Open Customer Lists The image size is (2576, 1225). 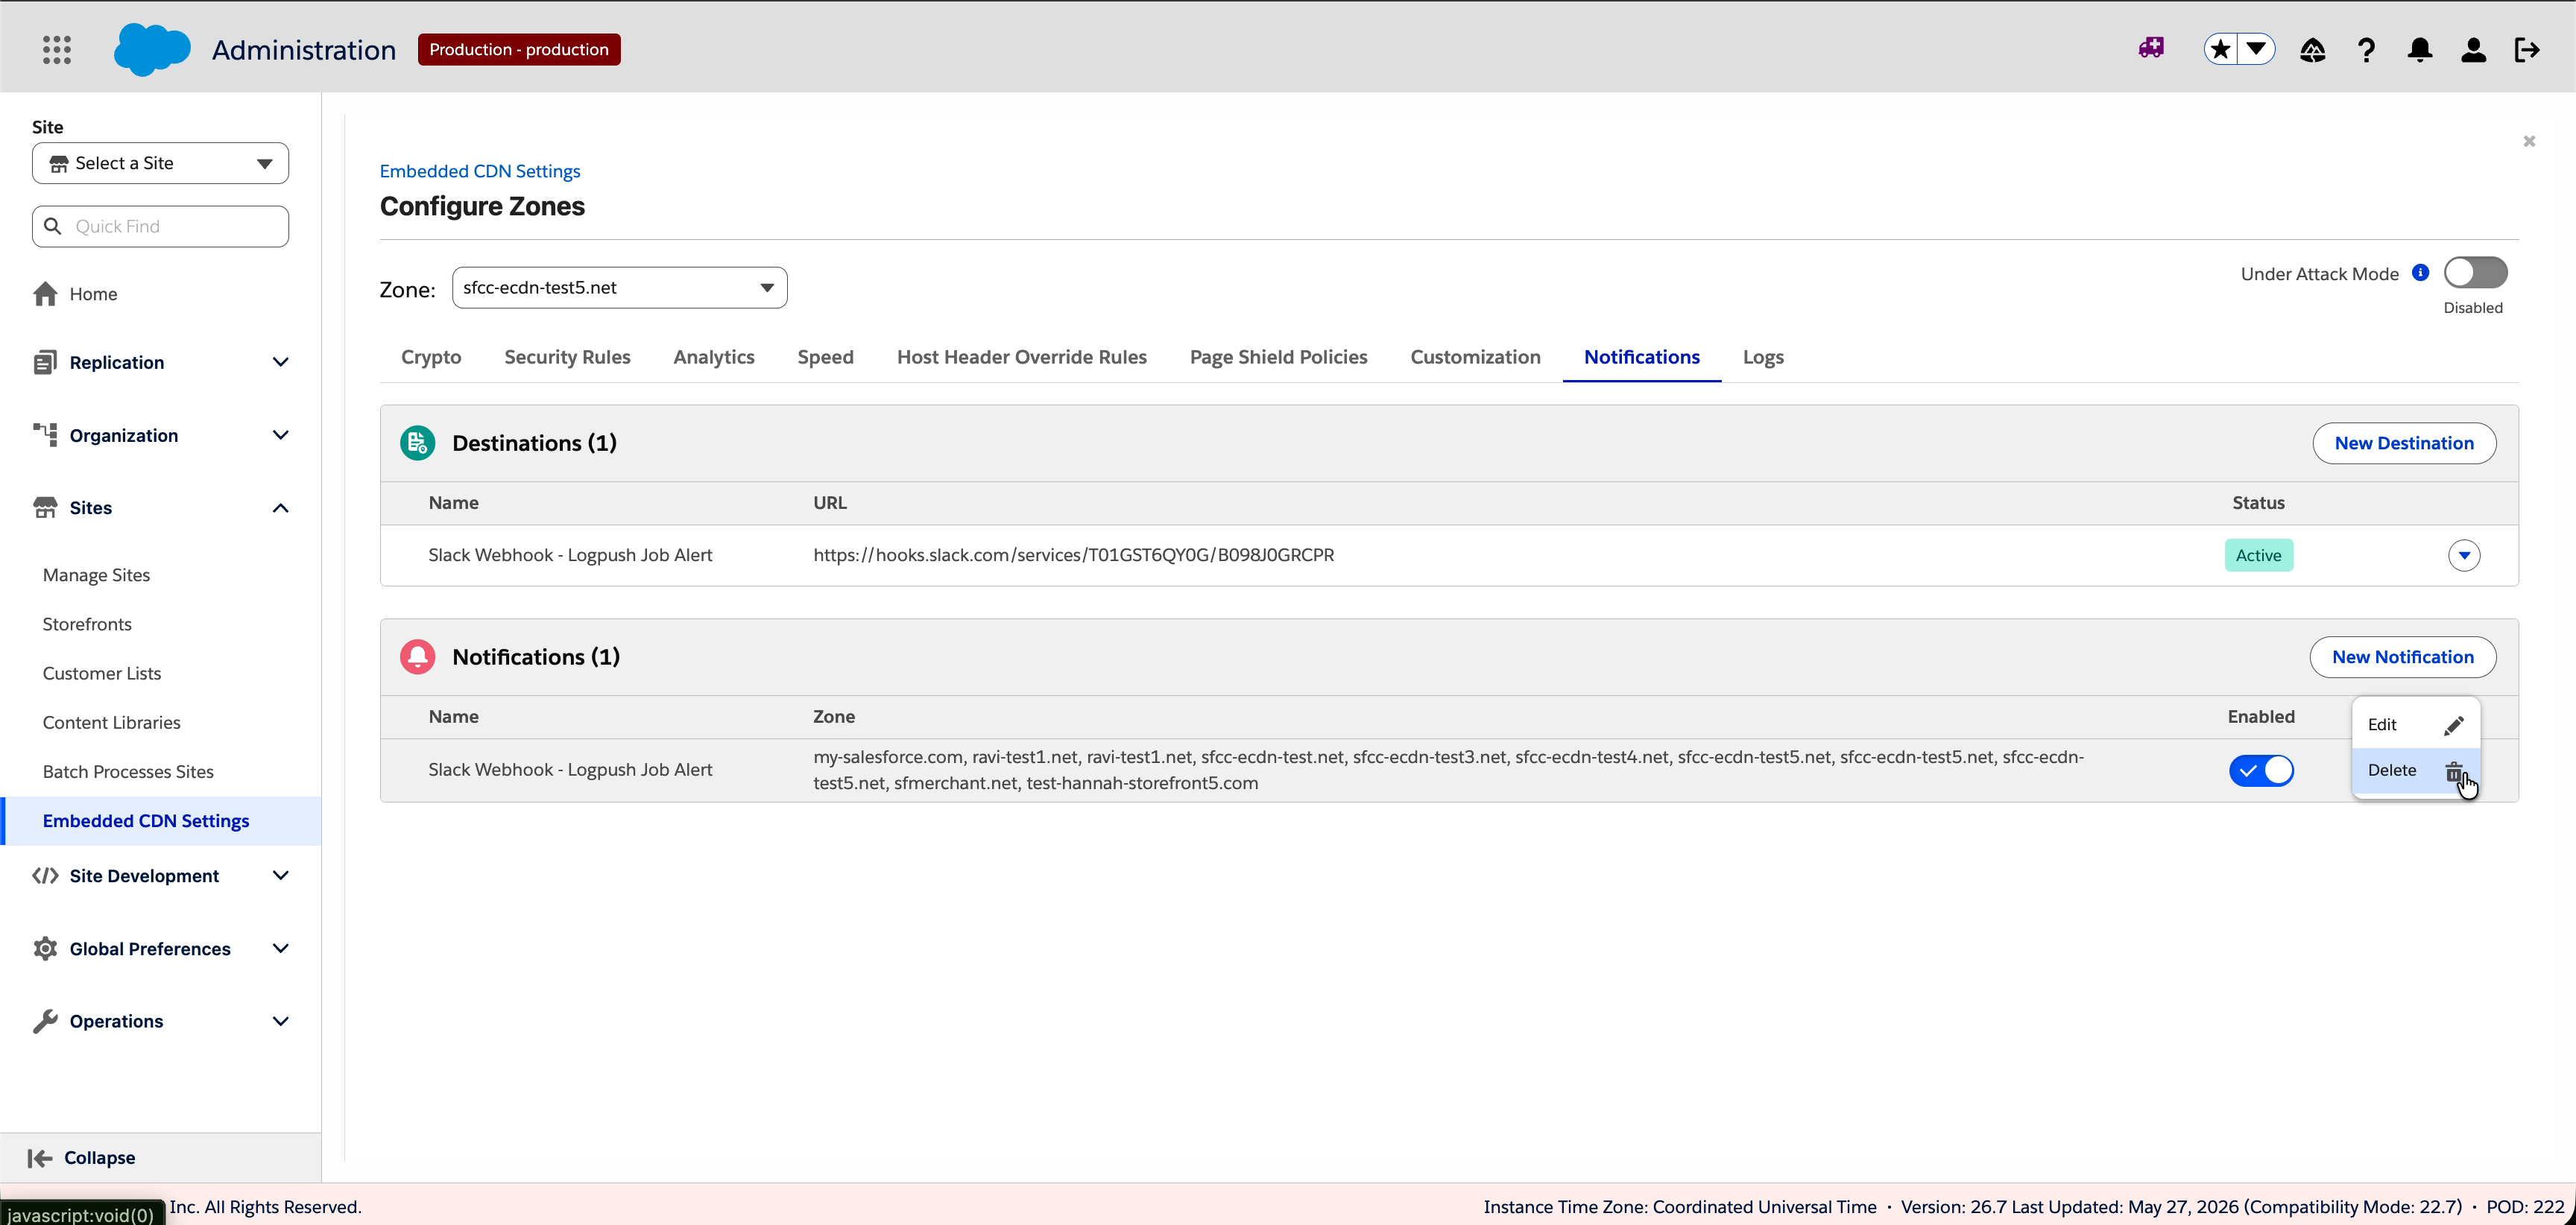coord(102,673)
